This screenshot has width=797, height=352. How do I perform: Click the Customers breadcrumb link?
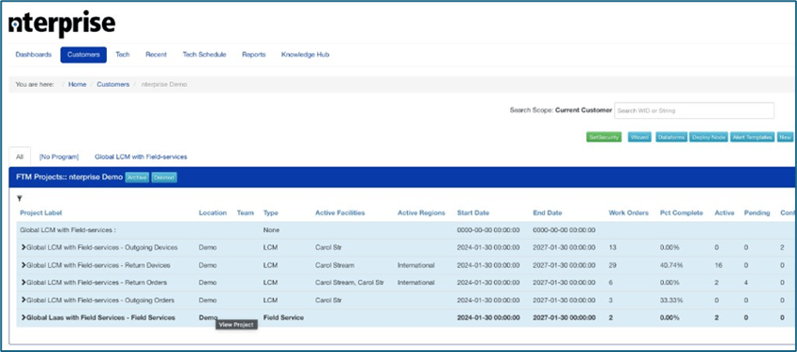tap(113, 84)
